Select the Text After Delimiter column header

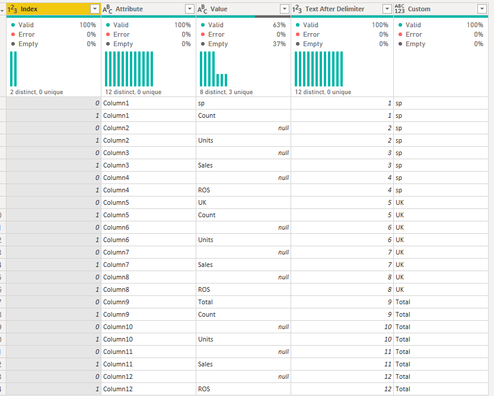342,9
